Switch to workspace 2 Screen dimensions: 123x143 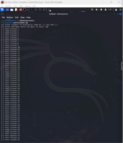(36, 9)
